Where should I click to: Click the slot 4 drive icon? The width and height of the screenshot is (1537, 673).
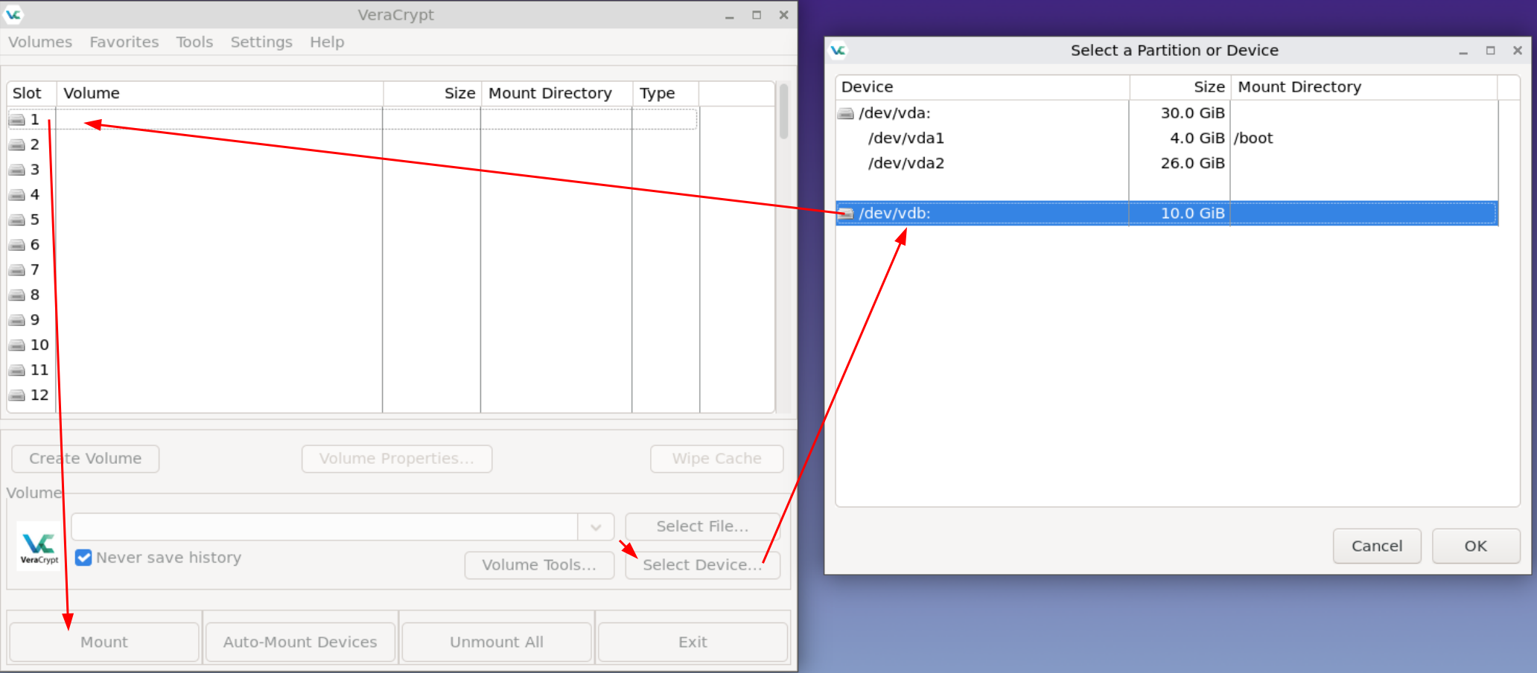click(x=17, y=195)
